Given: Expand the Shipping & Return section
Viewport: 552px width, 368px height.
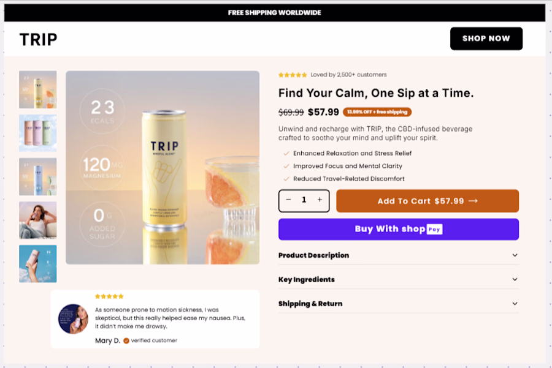Looking at the screenshot, I should point(398,304).
